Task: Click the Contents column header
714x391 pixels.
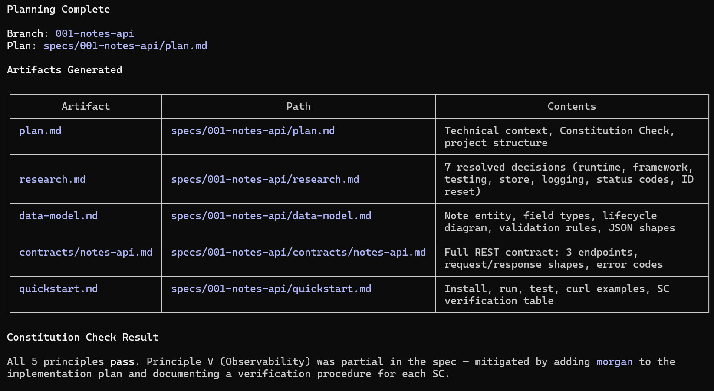Action: (x=572, y=106)
